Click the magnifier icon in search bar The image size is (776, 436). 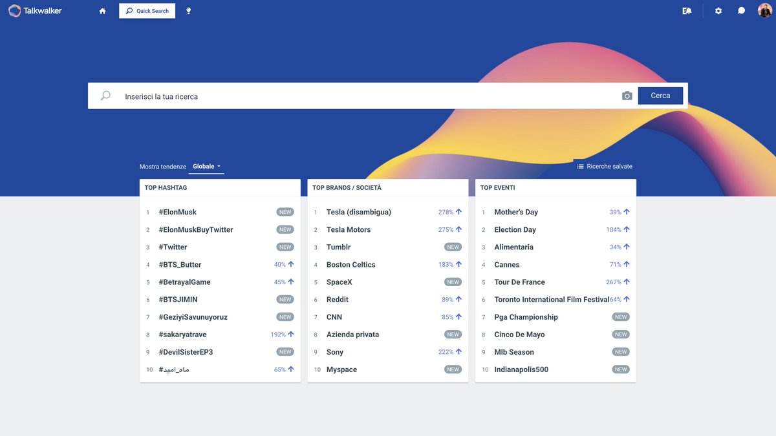[105, 96]
